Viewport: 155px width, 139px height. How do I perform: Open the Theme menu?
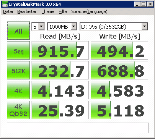coord(48,11)
